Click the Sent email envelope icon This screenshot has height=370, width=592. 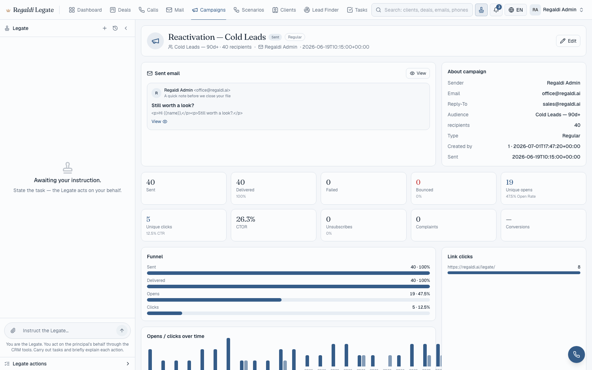click(150, 73)
